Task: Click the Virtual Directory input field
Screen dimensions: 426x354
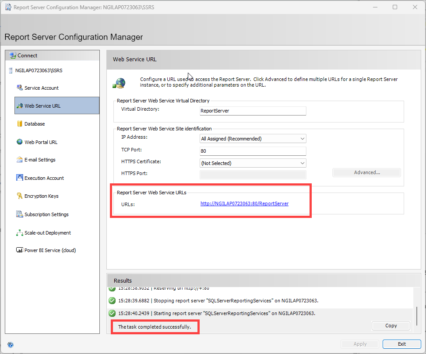Action: pos(253,111)
